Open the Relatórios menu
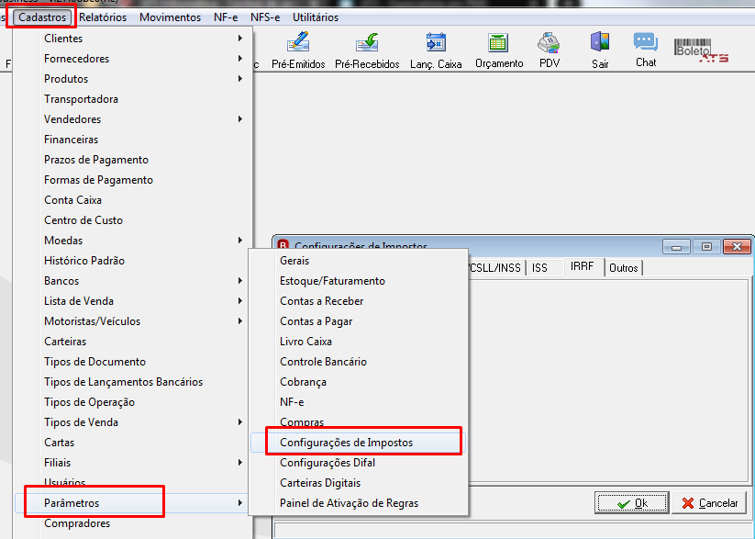Viewport: 755px width, 539px height. click(103, 17)
